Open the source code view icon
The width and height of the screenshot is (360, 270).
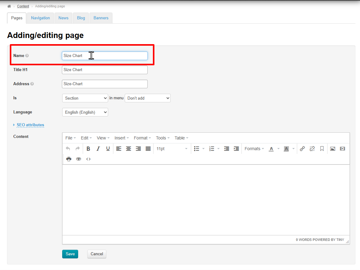[88, 159]
